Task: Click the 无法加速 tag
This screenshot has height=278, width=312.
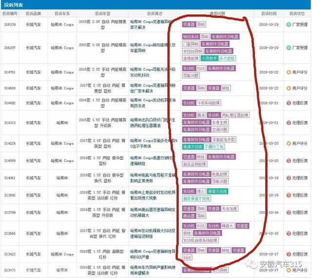Action: tap(229, 209)
